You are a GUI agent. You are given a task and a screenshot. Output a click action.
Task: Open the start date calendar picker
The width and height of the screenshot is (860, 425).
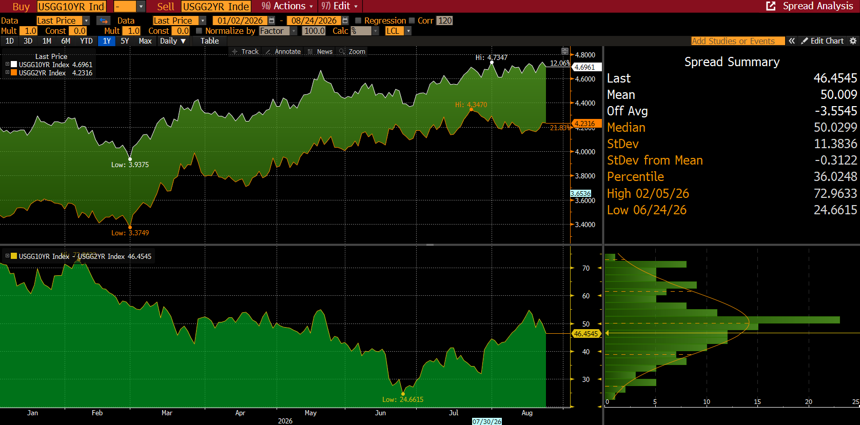pos(272,21)
